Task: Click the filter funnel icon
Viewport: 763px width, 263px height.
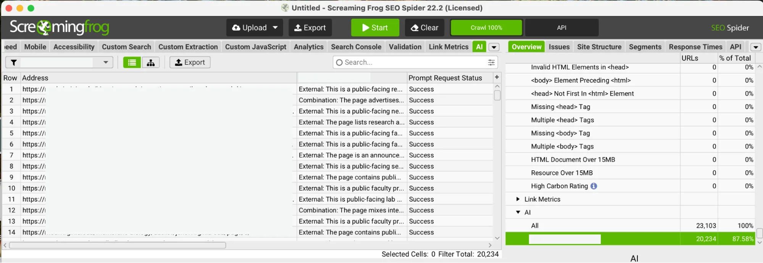Action: click(13, 63)
